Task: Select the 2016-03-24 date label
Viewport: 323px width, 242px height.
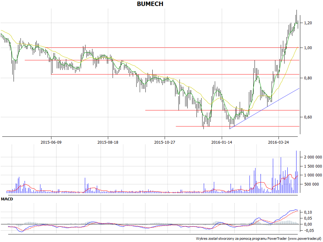Action: click(x=278, y=142)
